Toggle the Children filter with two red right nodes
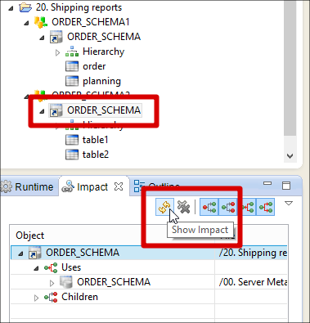Viewport: 310px width, 323px height. click(228, 207)
